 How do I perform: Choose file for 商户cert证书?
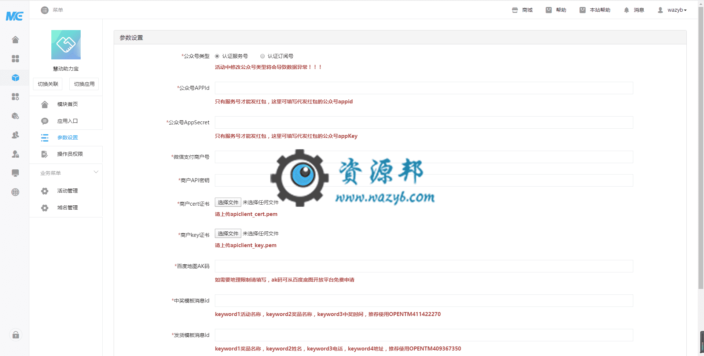[x=228, y=202]
